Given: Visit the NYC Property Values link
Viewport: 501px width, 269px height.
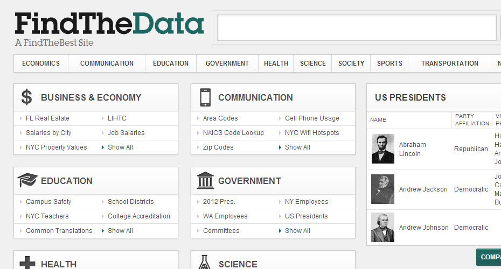Looking at the screenshot, I should pos(56,147).
